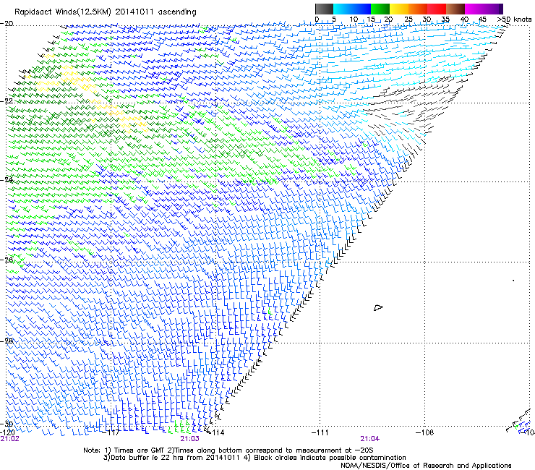Click the 'Note: 1) Times are GMT' line
535x470 pixels.
tap(228, 450)
